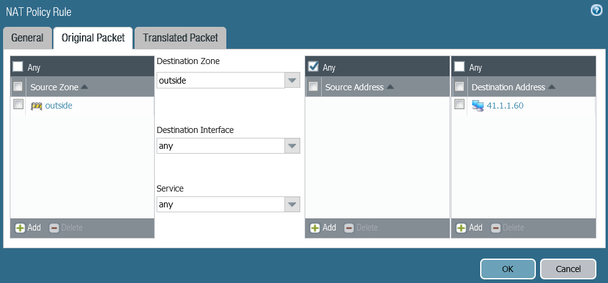This screenshot has height=283, width=608.
Task: Click the outside zone icon in Source Zone
Action: (x=37, y=106)
